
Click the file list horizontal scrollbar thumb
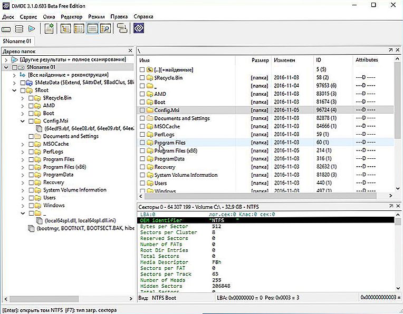pyautogui.click(x=261, y=196)
